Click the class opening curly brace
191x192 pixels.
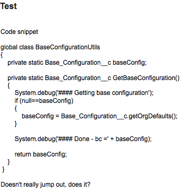(2, 55)
